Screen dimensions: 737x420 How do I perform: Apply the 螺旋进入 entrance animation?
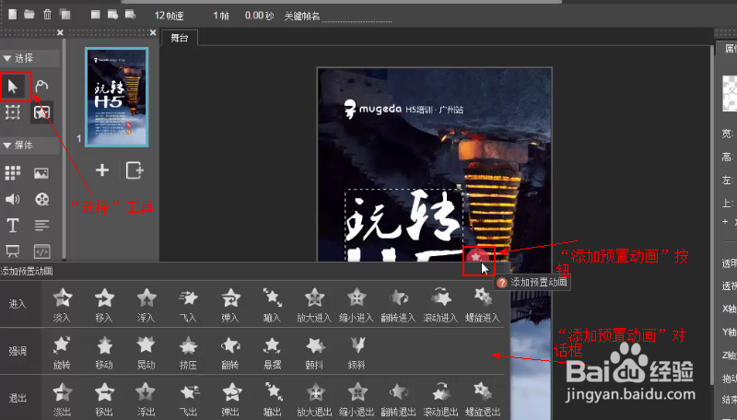[x=482, y=305]
